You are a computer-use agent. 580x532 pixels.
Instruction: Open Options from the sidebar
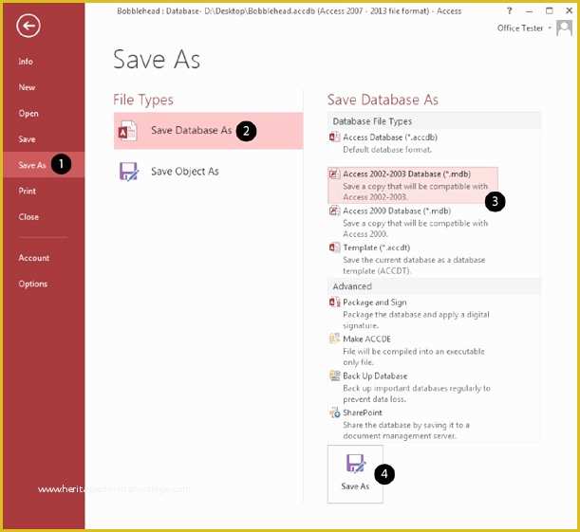coord(33,284)
